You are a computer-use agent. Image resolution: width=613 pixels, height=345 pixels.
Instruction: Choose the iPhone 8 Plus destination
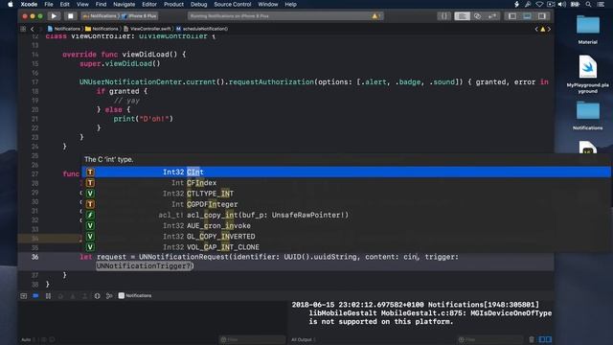[140, 16]
